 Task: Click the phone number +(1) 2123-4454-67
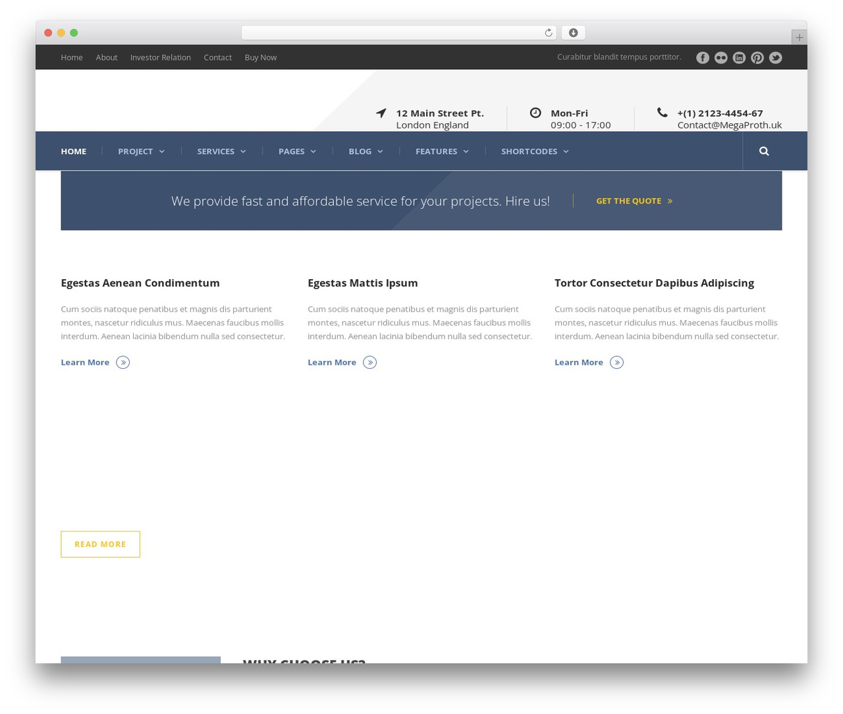click(x=720, y=113)
